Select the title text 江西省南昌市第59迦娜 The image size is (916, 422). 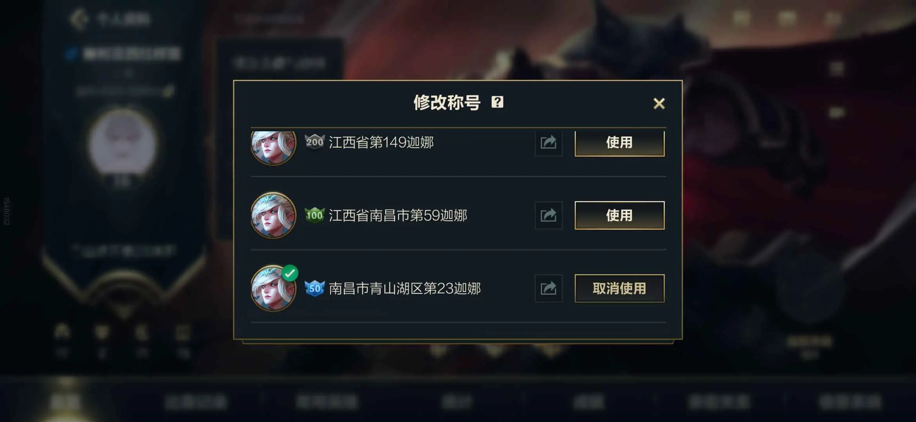pyautogui.click(x=398, y=215)
